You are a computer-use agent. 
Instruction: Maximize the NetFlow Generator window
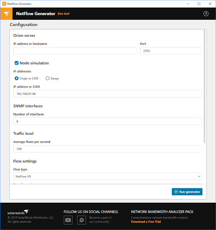click(x=199, y=4)
